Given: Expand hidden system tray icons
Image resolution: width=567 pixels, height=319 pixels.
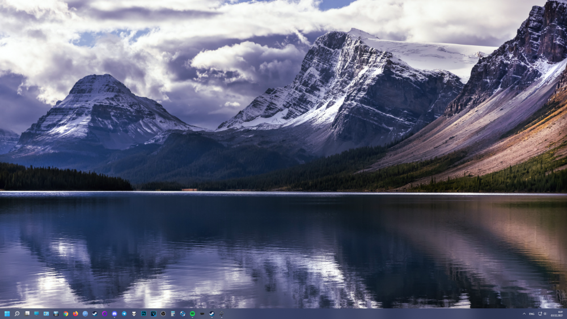Looking at the screenshot, I should [524, 313].
